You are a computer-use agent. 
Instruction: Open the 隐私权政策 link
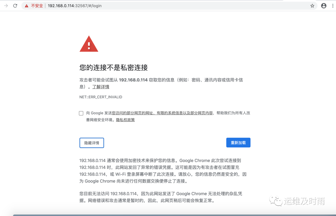125,120
